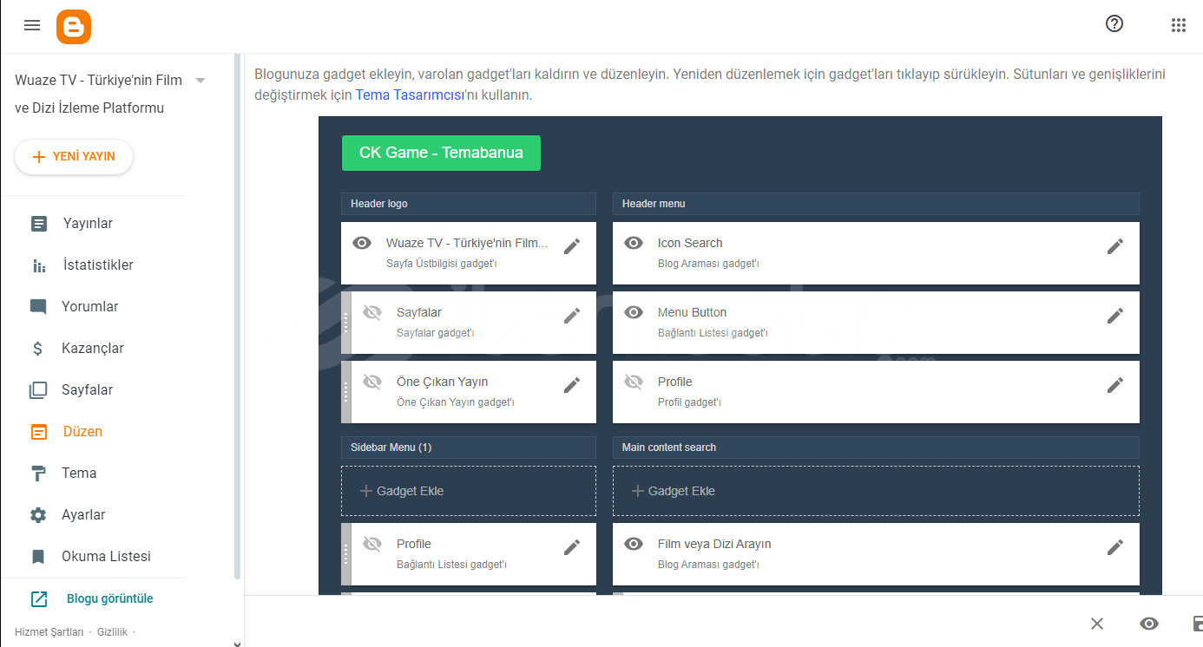Click the İstatistikler bar chart icon

(38, 265)
